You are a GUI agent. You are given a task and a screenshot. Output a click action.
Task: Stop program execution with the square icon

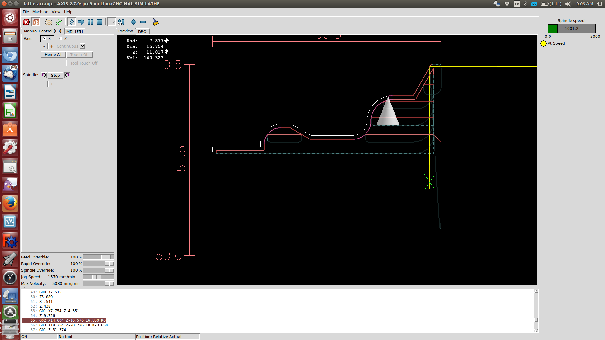(x=100, y=22)
